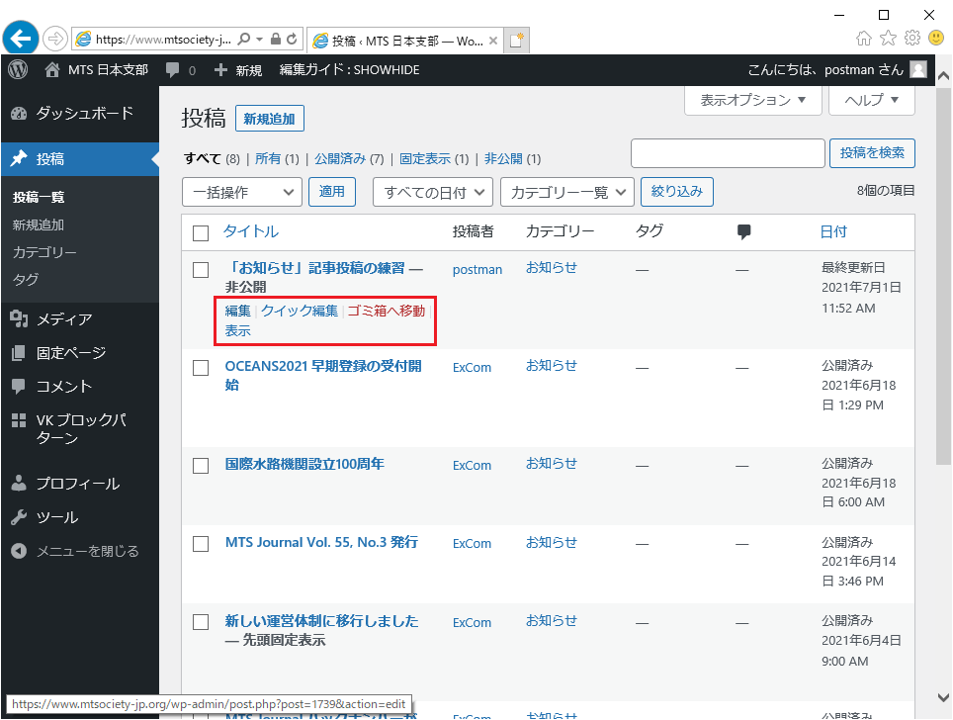Click the browser back arrow button
Image resolution: width=953 pixels, height=720 pixels.
point(22,39)
